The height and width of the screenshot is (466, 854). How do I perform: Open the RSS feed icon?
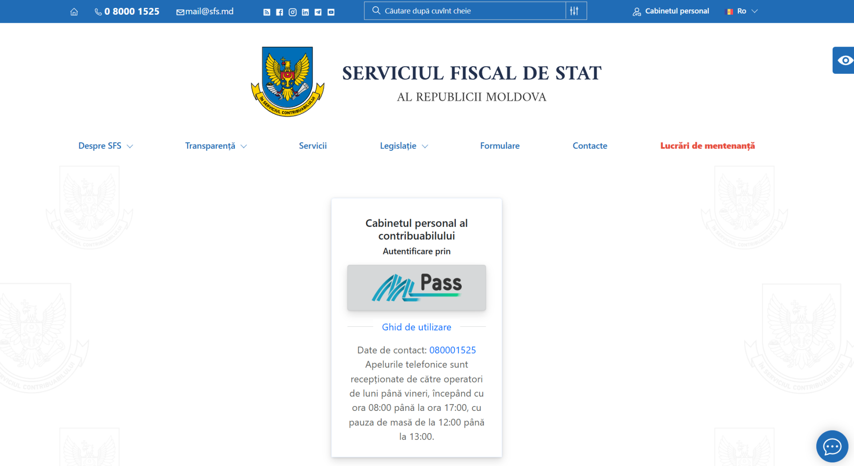266,12
